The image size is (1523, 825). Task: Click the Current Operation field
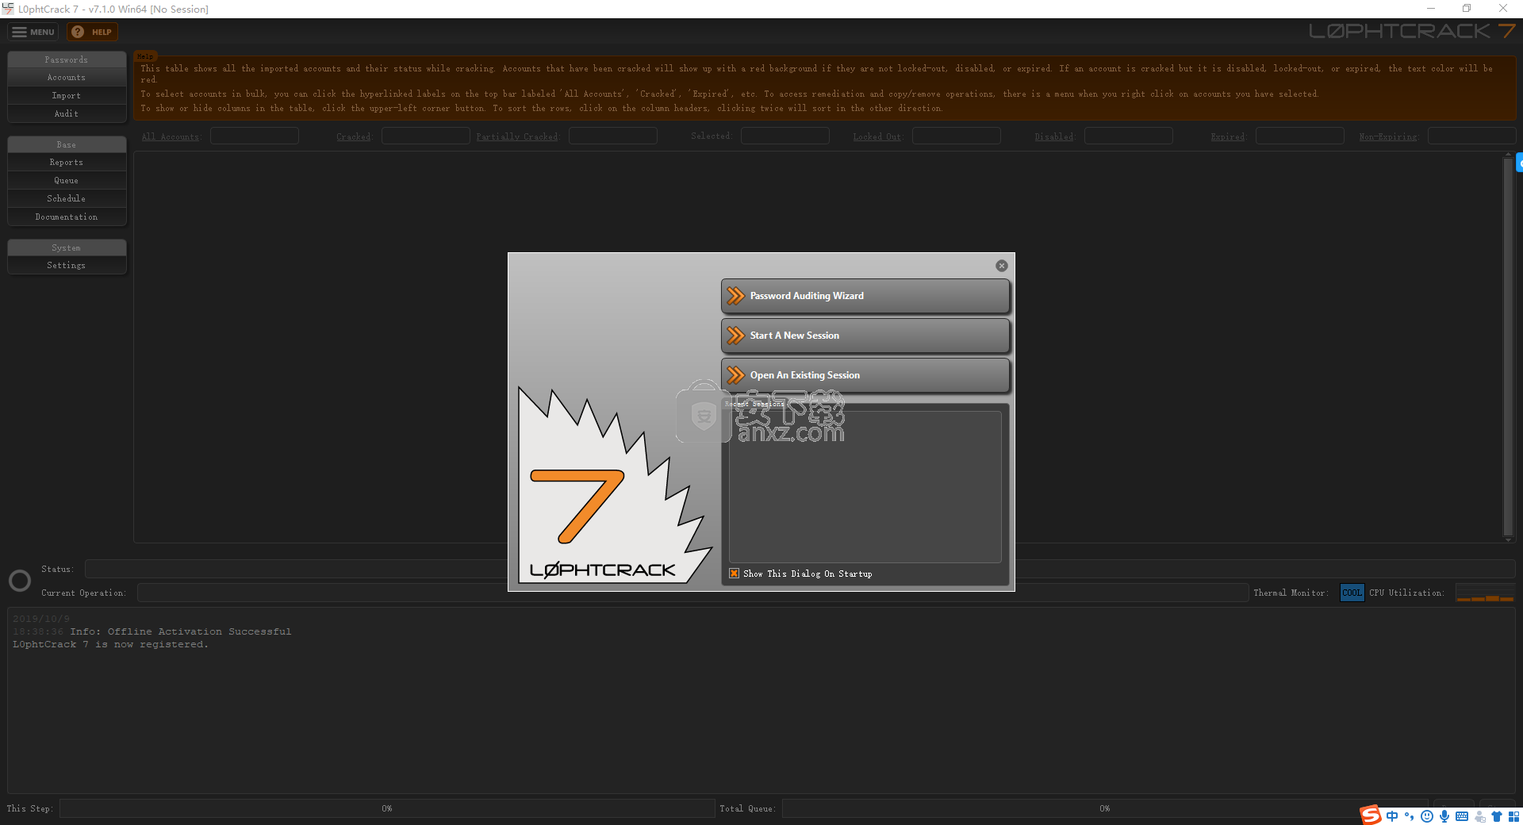tap(692, 593)
